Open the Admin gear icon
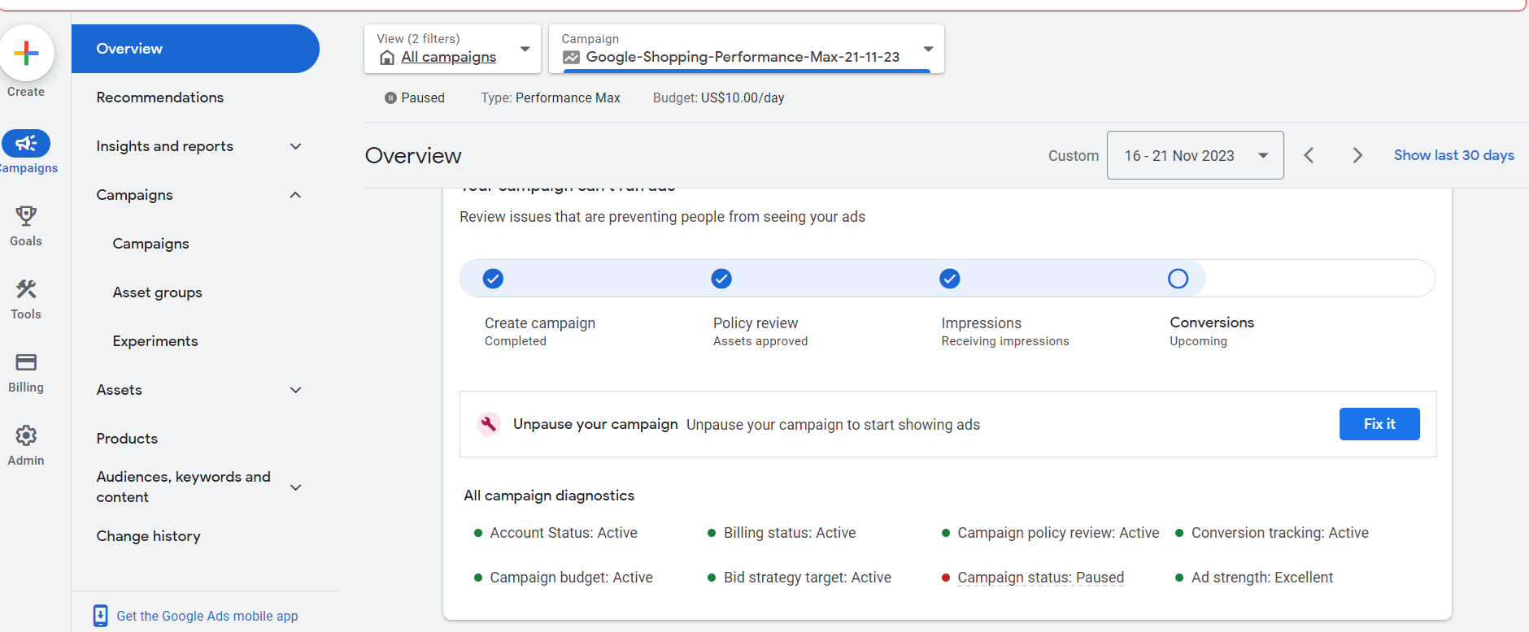 (x=26, y=435)
